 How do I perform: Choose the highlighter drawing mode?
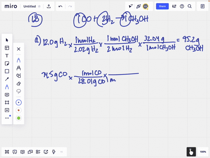(18, 68)
